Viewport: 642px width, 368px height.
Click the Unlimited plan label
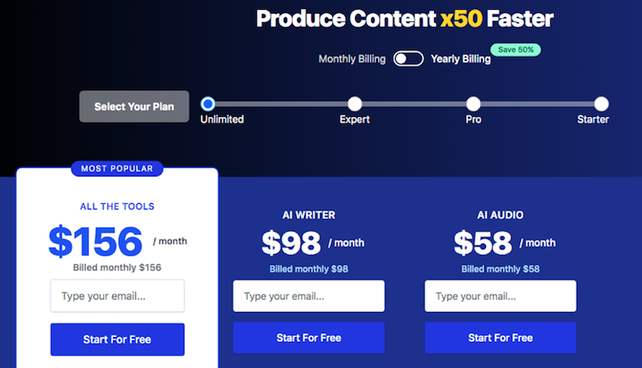click(222, 119)
